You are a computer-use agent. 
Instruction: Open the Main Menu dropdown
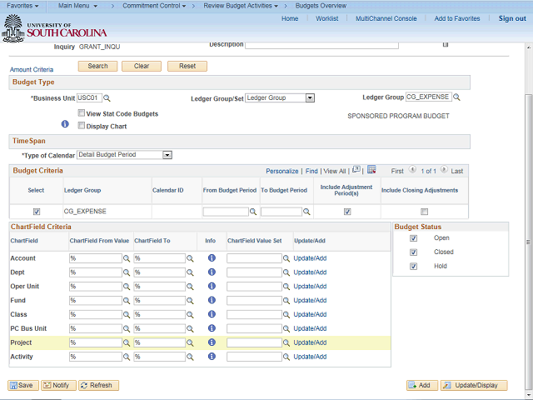click(81, 6)
